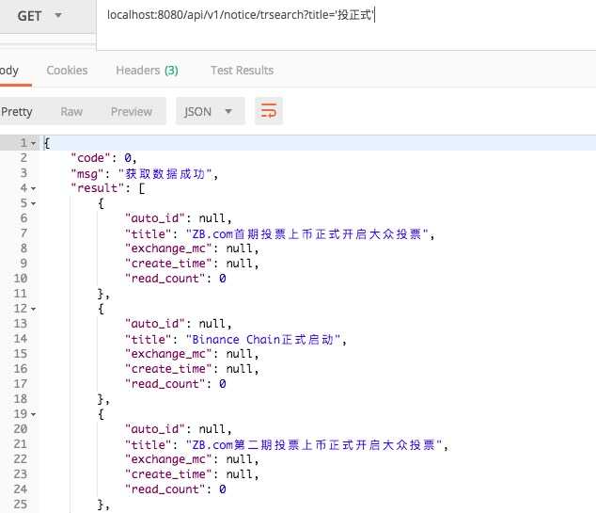
Task: Click the "result": [ line
Action: [x=108, y=188]
